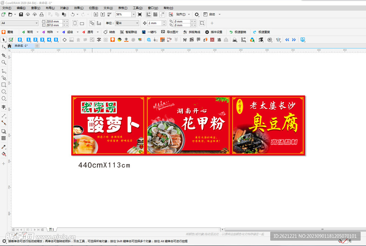Screen dimensions: 366x246
Task: Open the 文本(X) menu
Action: [x=108, y=8]
